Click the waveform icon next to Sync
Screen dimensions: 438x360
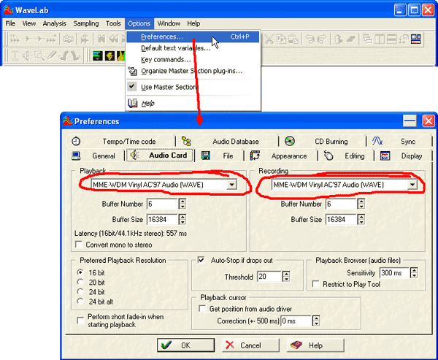tap(378, 142)
